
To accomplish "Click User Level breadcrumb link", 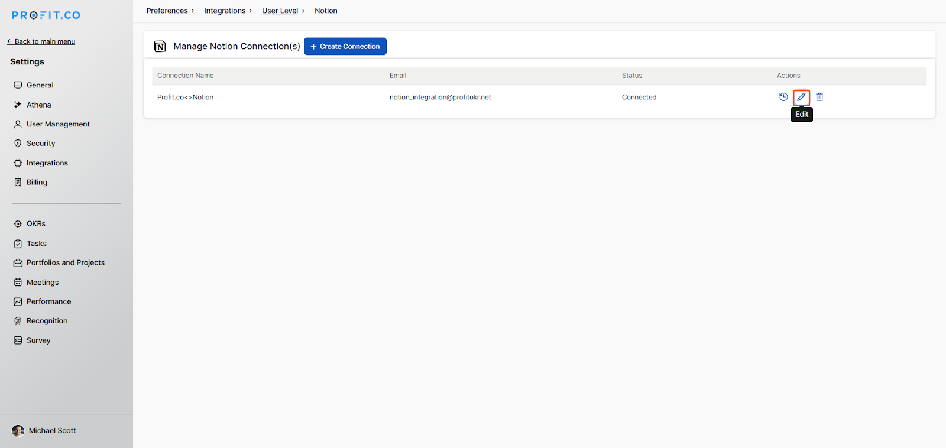I will tap(280, 11).
